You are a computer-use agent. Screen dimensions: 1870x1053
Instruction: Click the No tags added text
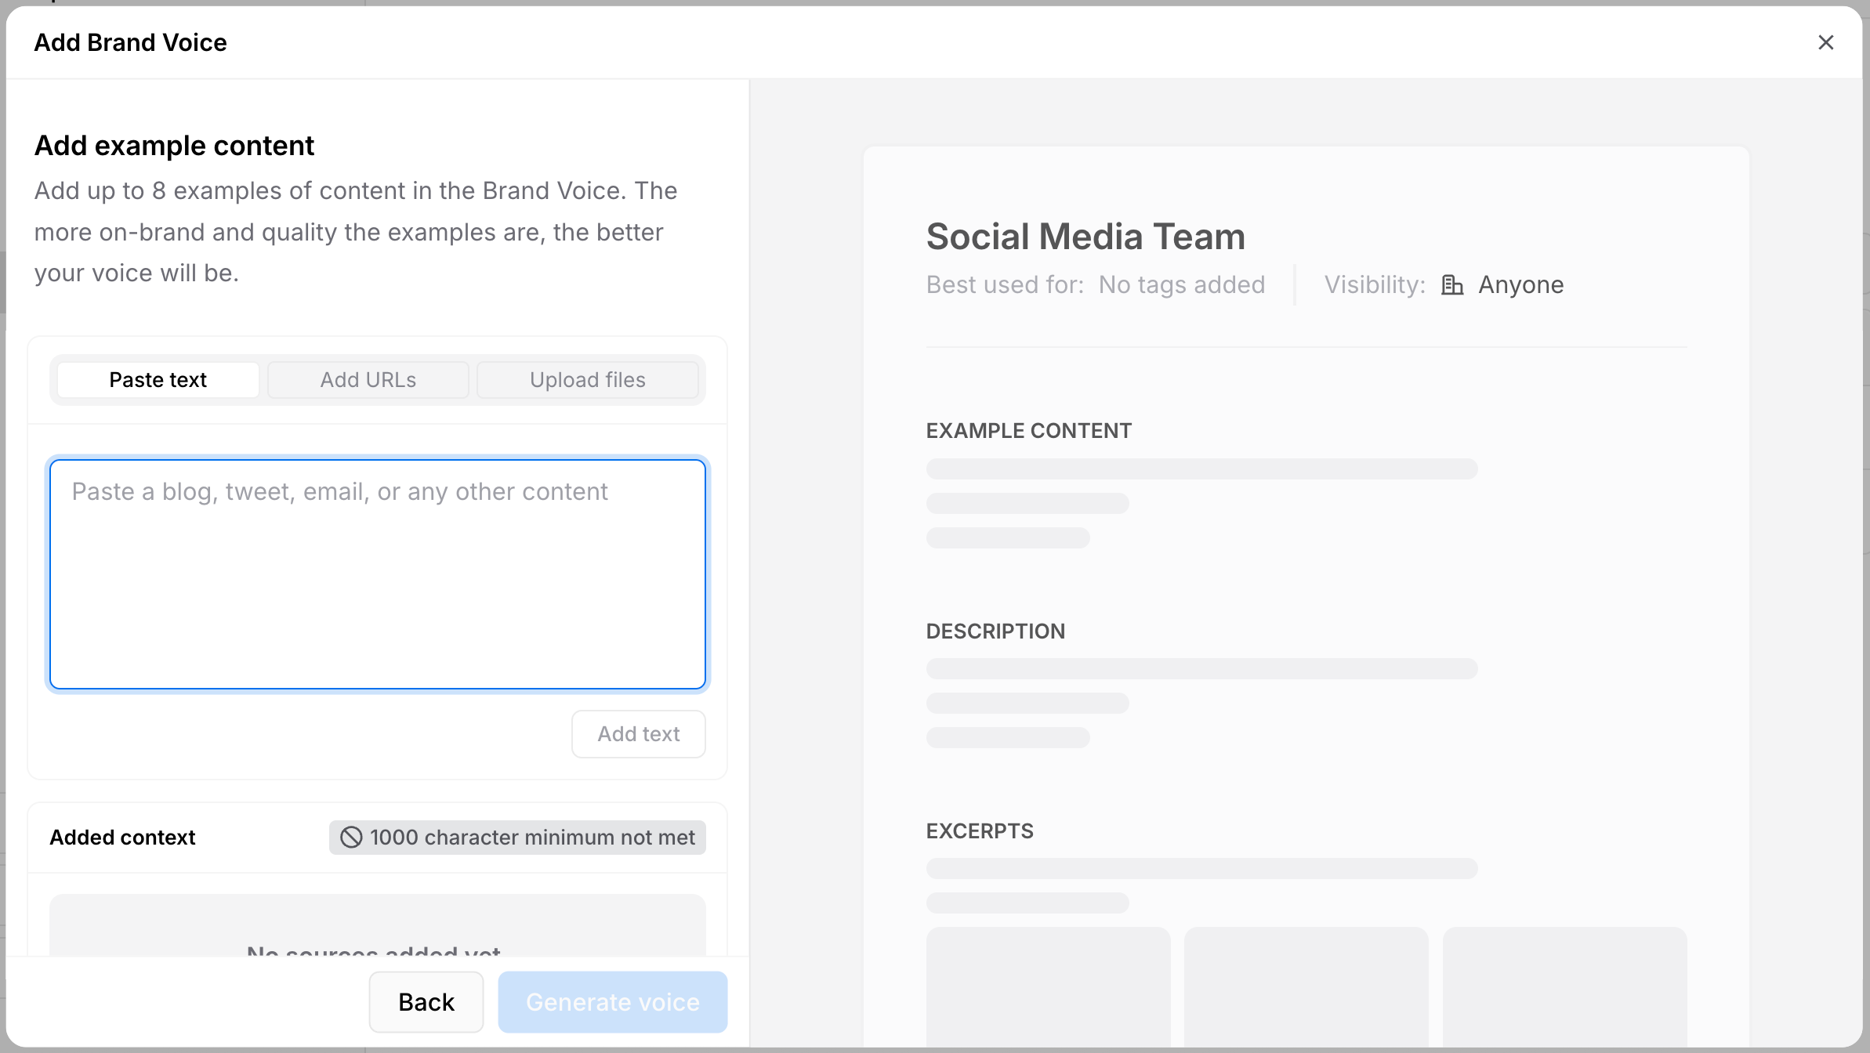pos(1181,285)
